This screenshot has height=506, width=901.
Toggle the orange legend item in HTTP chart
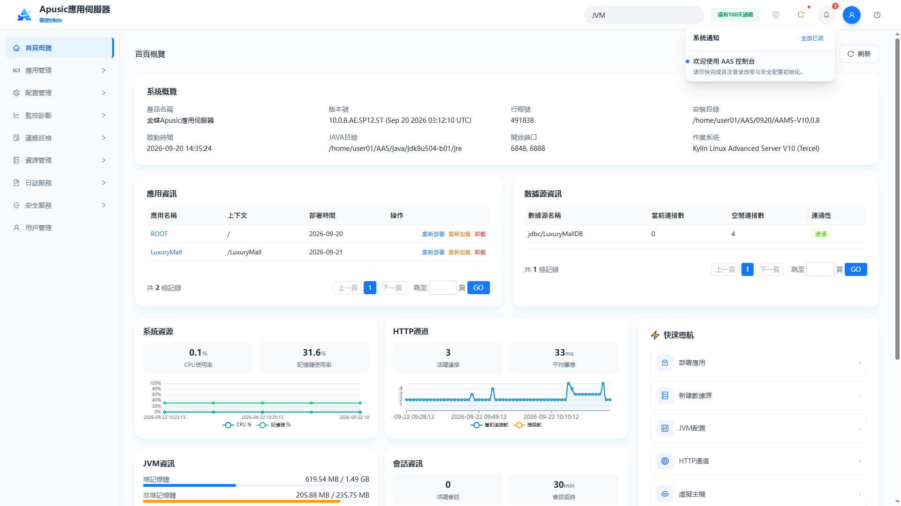coord(527,425)
